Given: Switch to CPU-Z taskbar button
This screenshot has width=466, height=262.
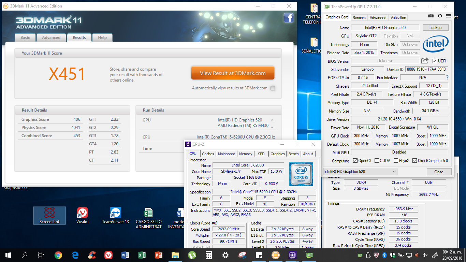Looking at the screenshot, I should (x=292, y=255).
